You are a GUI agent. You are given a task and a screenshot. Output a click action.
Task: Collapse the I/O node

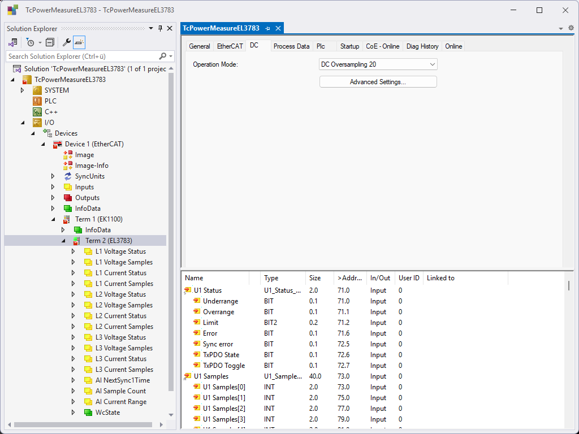coord(23,123)
